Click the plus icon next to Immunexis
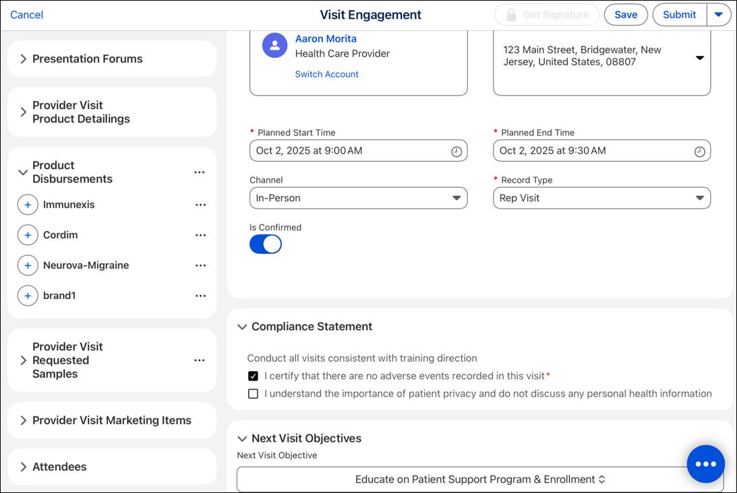The image size is (737, 493). coord(28,205)
